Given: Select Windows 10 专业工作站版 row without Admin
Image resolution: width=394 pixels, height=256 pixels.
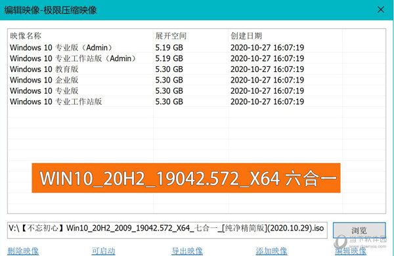Looking at the screenshot, I should 196,101.
